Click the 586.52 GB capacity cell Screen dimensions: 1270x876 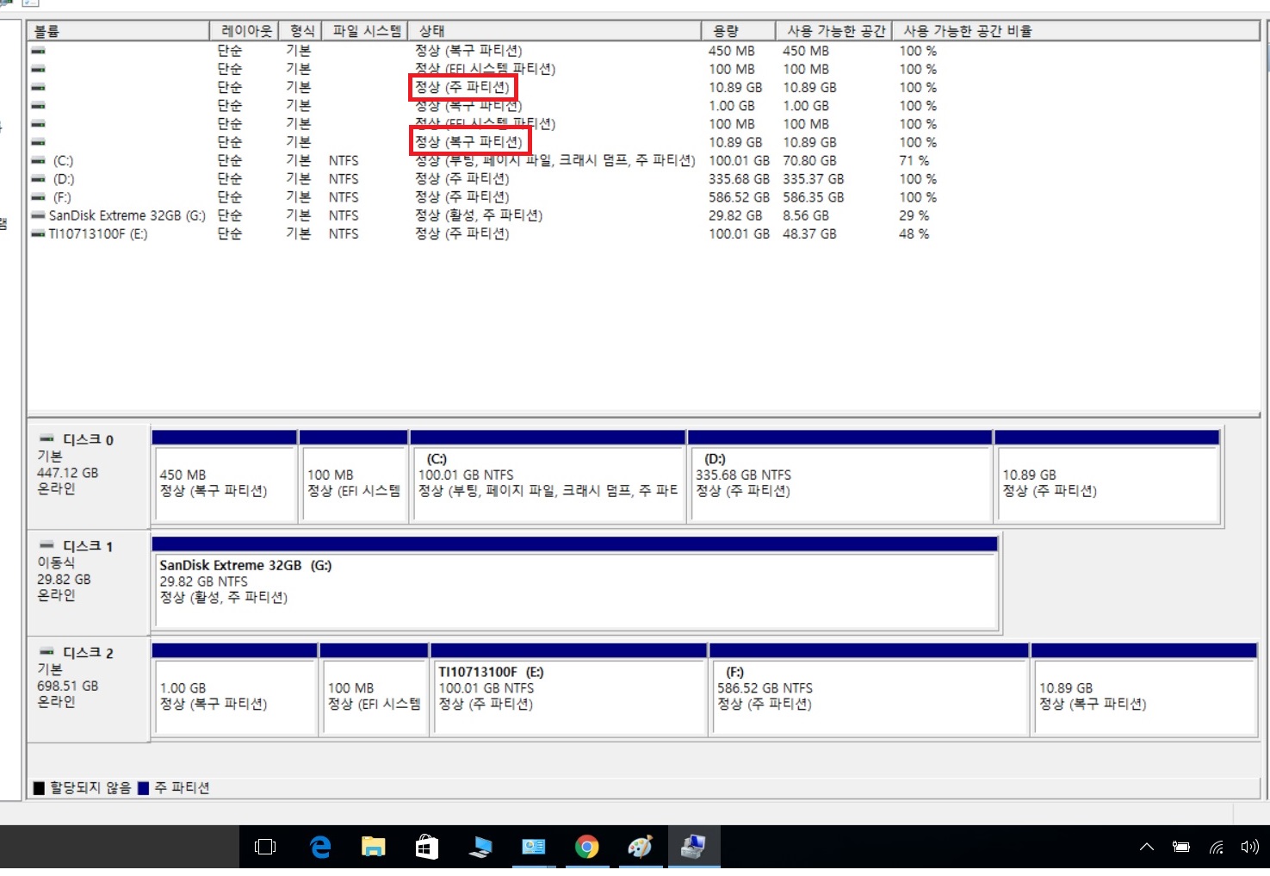(739, 196)
